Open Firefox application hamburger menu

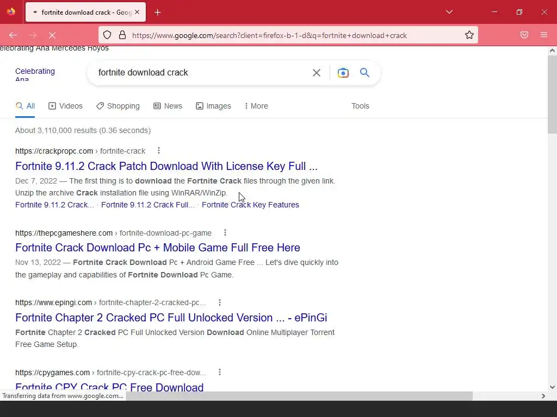[544, 35]
